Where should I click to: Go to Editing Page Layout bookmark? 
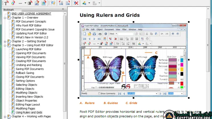(x=28, y=104)
